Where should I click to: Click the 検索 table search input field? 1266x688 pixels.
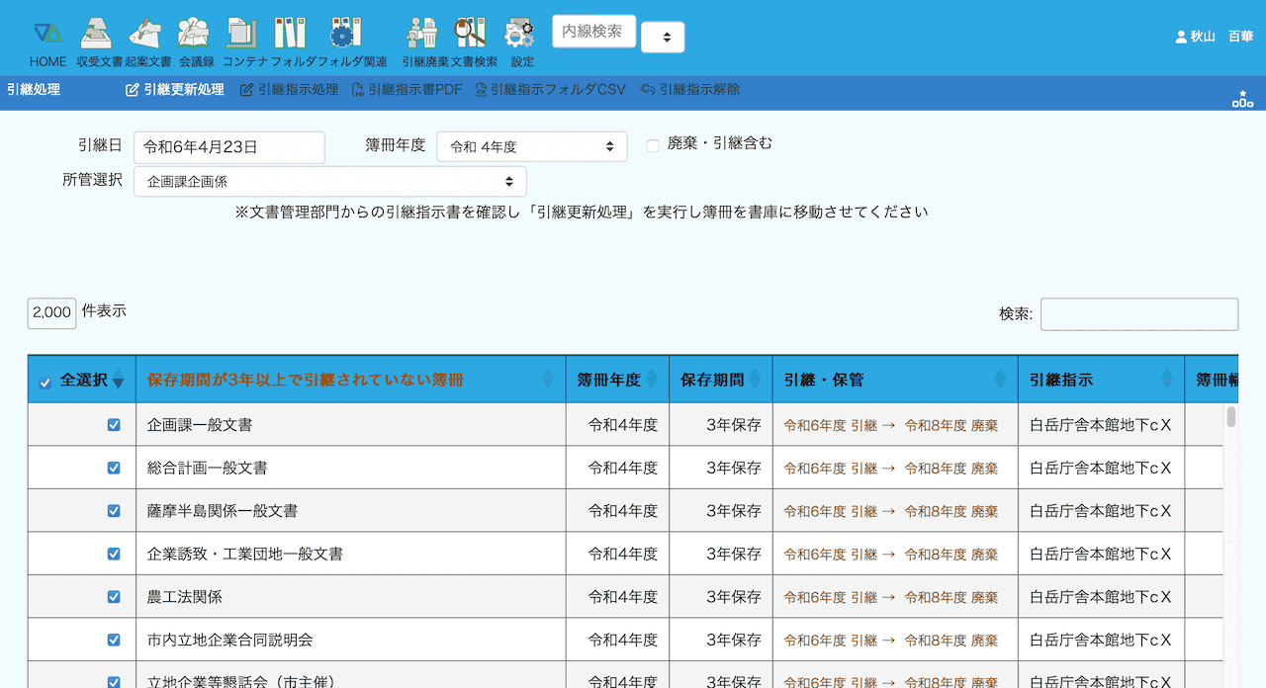[1138, 314]
